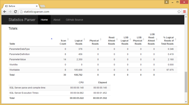Sort by LOB Read-Ahead Reads column
The image size is (189, 105).
151,39
